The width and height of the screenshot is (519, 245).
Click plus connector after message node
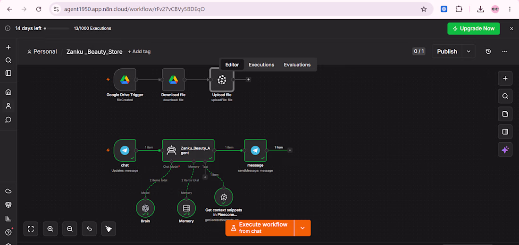point(290,150)
